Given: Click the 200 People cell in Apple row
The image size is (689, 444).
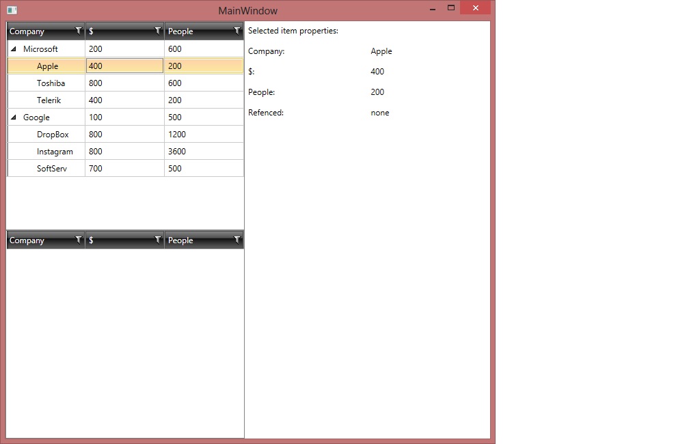Looking at the screenshot, I should coord(204,66).
